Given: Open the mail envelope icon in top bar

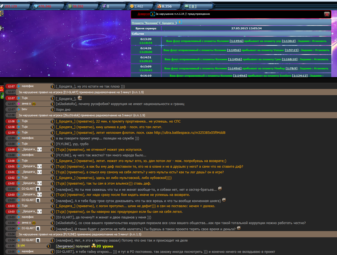Looking at the screenshot, I should pos(187,6).
